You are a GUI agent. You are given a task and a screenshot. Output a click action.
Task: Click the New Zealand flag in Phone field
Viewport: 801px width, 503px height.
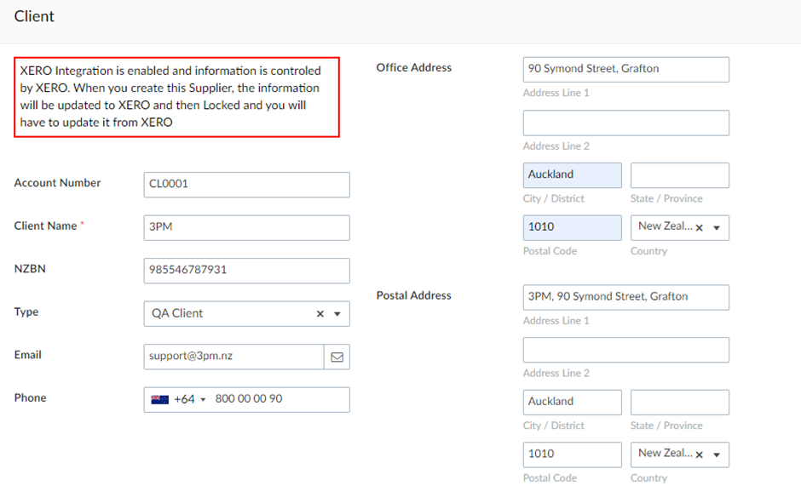coord(160,399)
